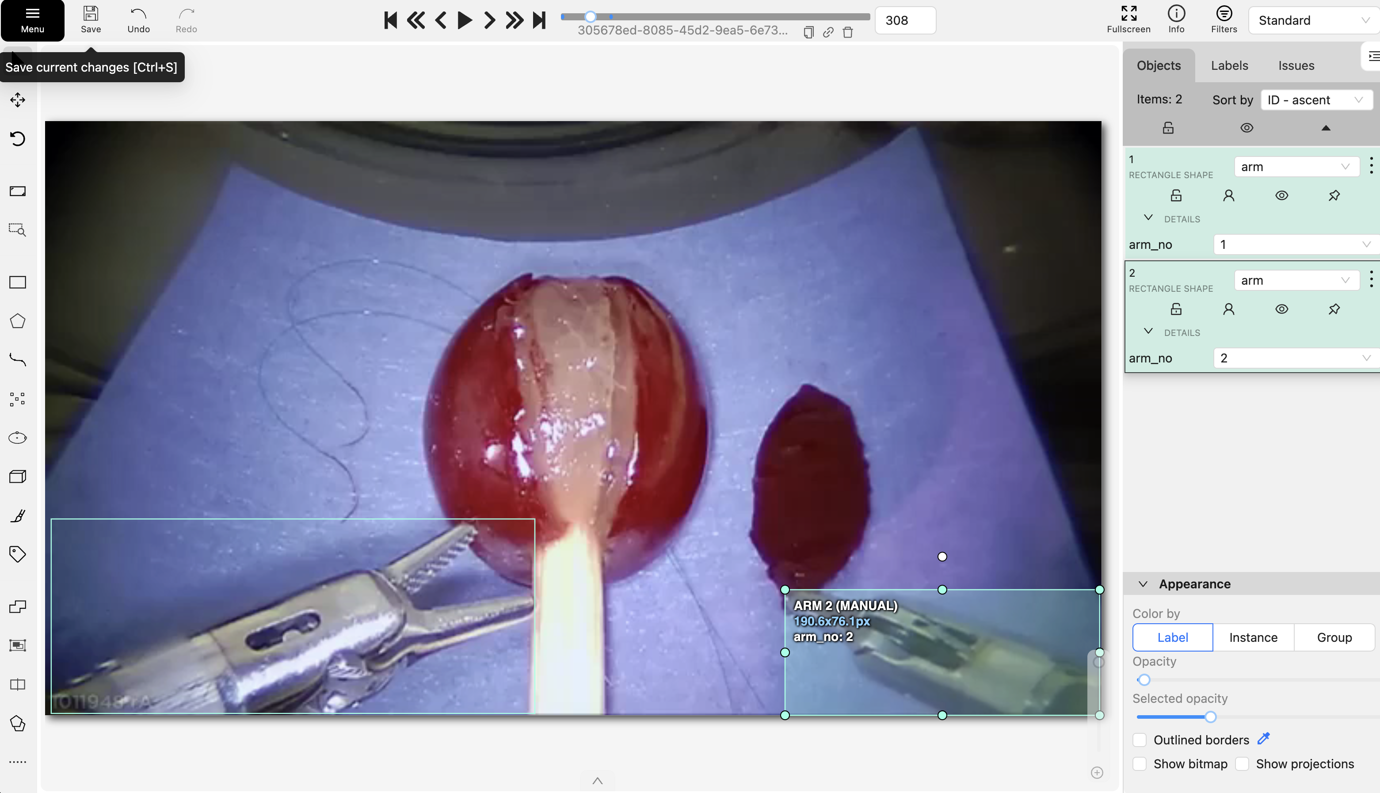This screenshot has width=1380, height=793.
Task: Click the frame slider handle
Action: coord(591,16)
